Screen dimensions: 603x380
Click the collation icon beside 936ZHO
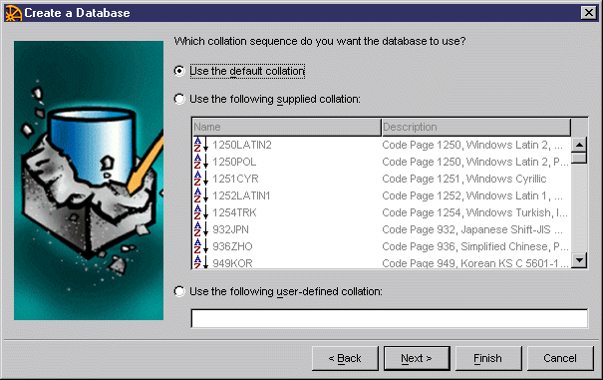[200, 246]
